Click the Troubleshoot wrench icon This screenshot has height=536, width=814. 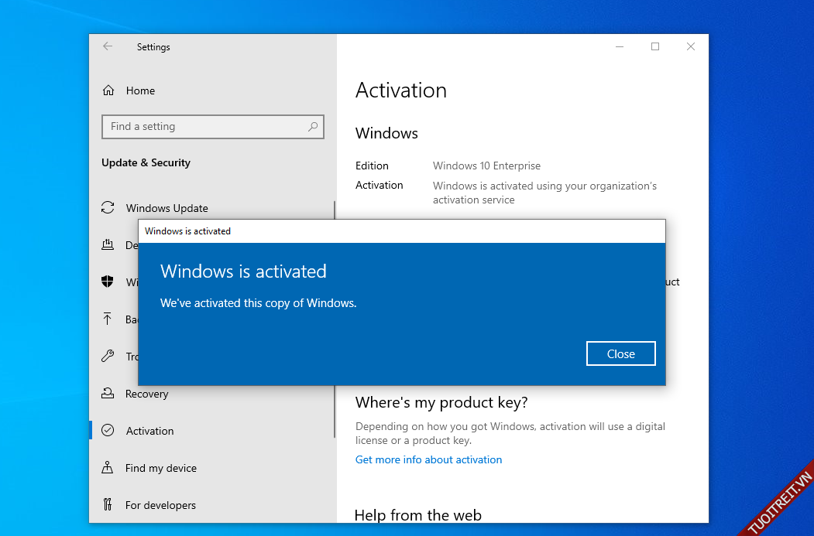coord(108,357)
